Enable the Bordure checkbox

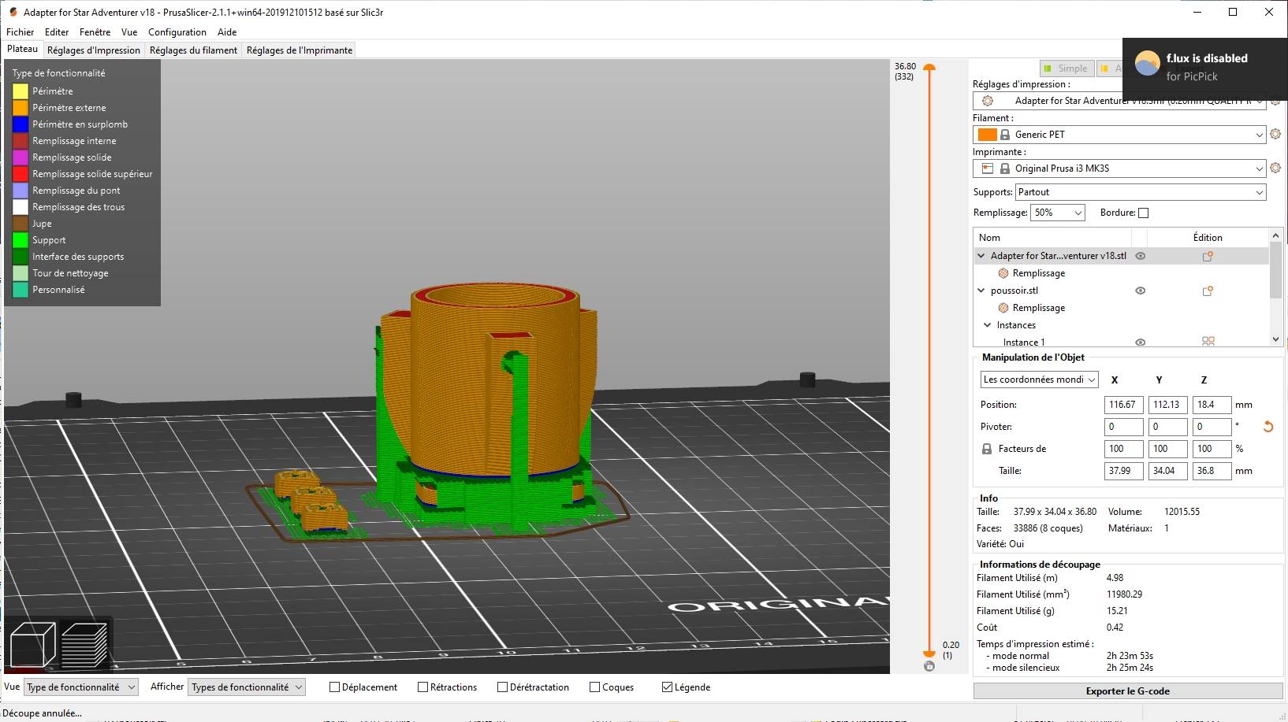[1144, 213]
